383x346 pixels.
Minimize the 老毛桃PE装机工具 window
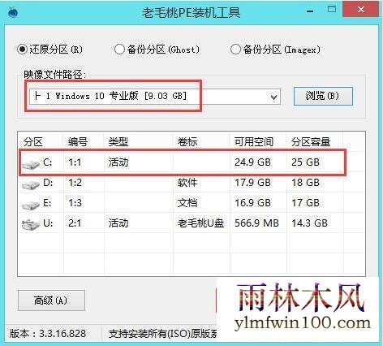point(310,11)
